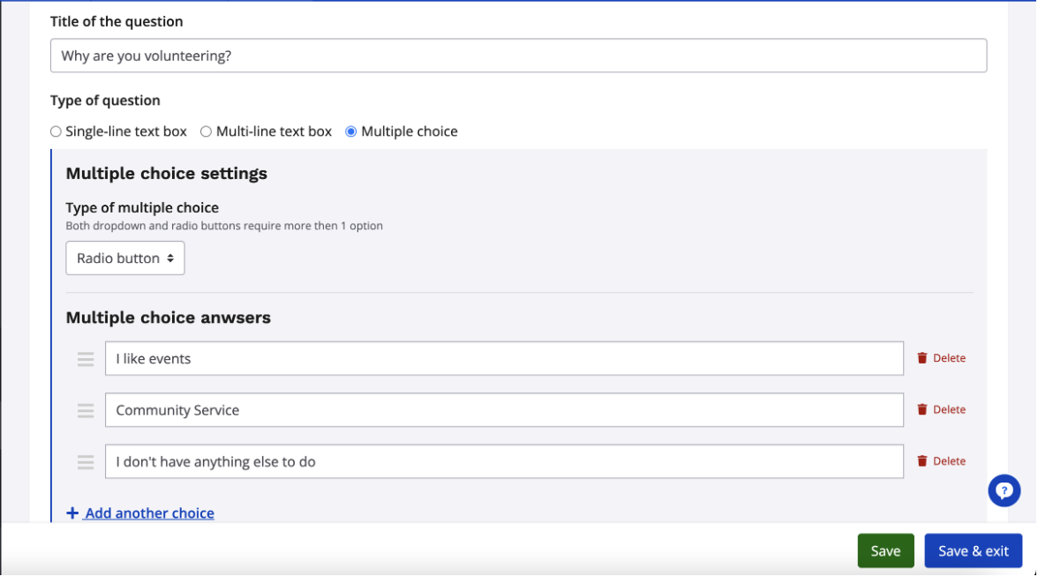
Task: Click 'Add another choice' link
Action: (149, 513)
